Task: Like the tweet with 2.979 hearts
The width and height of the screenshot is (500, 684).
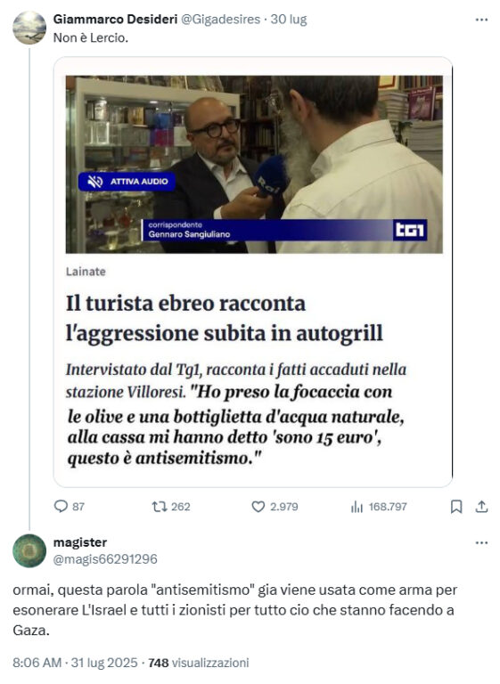Action: (x=258, y=507)
